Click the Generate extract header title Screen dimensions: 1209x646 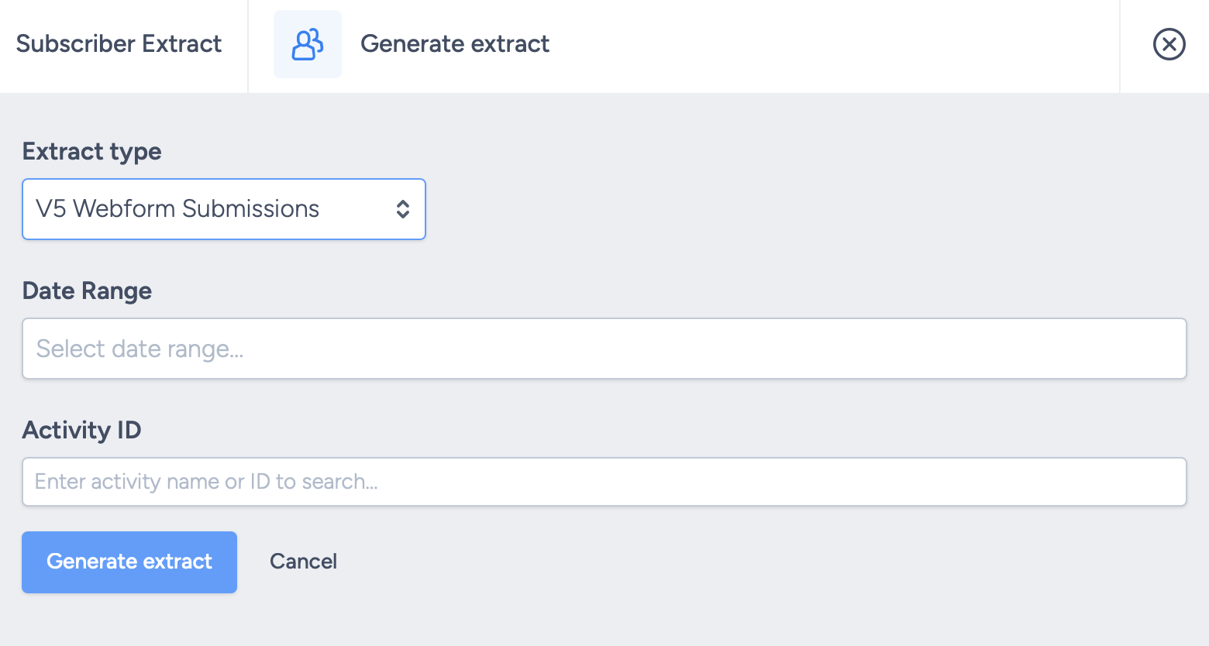(x=455, y=44)
